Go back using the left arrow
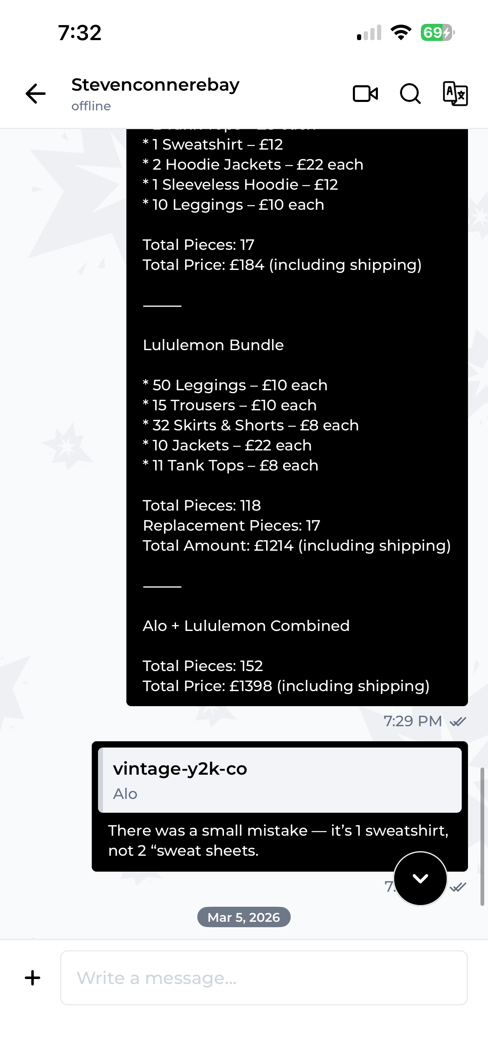This screenshot has width=488, height=1058. [x=35, y=94]
